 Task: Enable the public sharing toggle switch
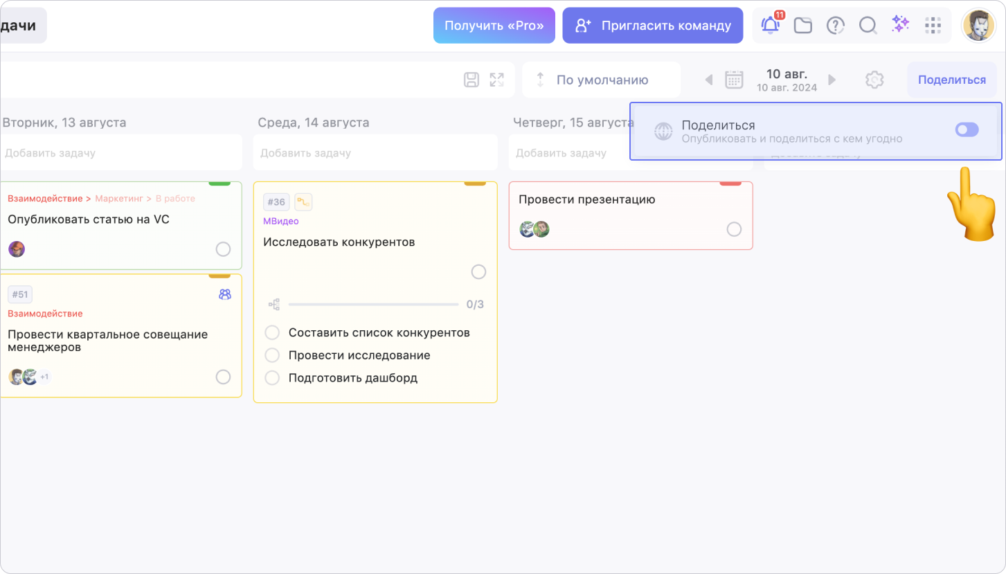(967, 129)
